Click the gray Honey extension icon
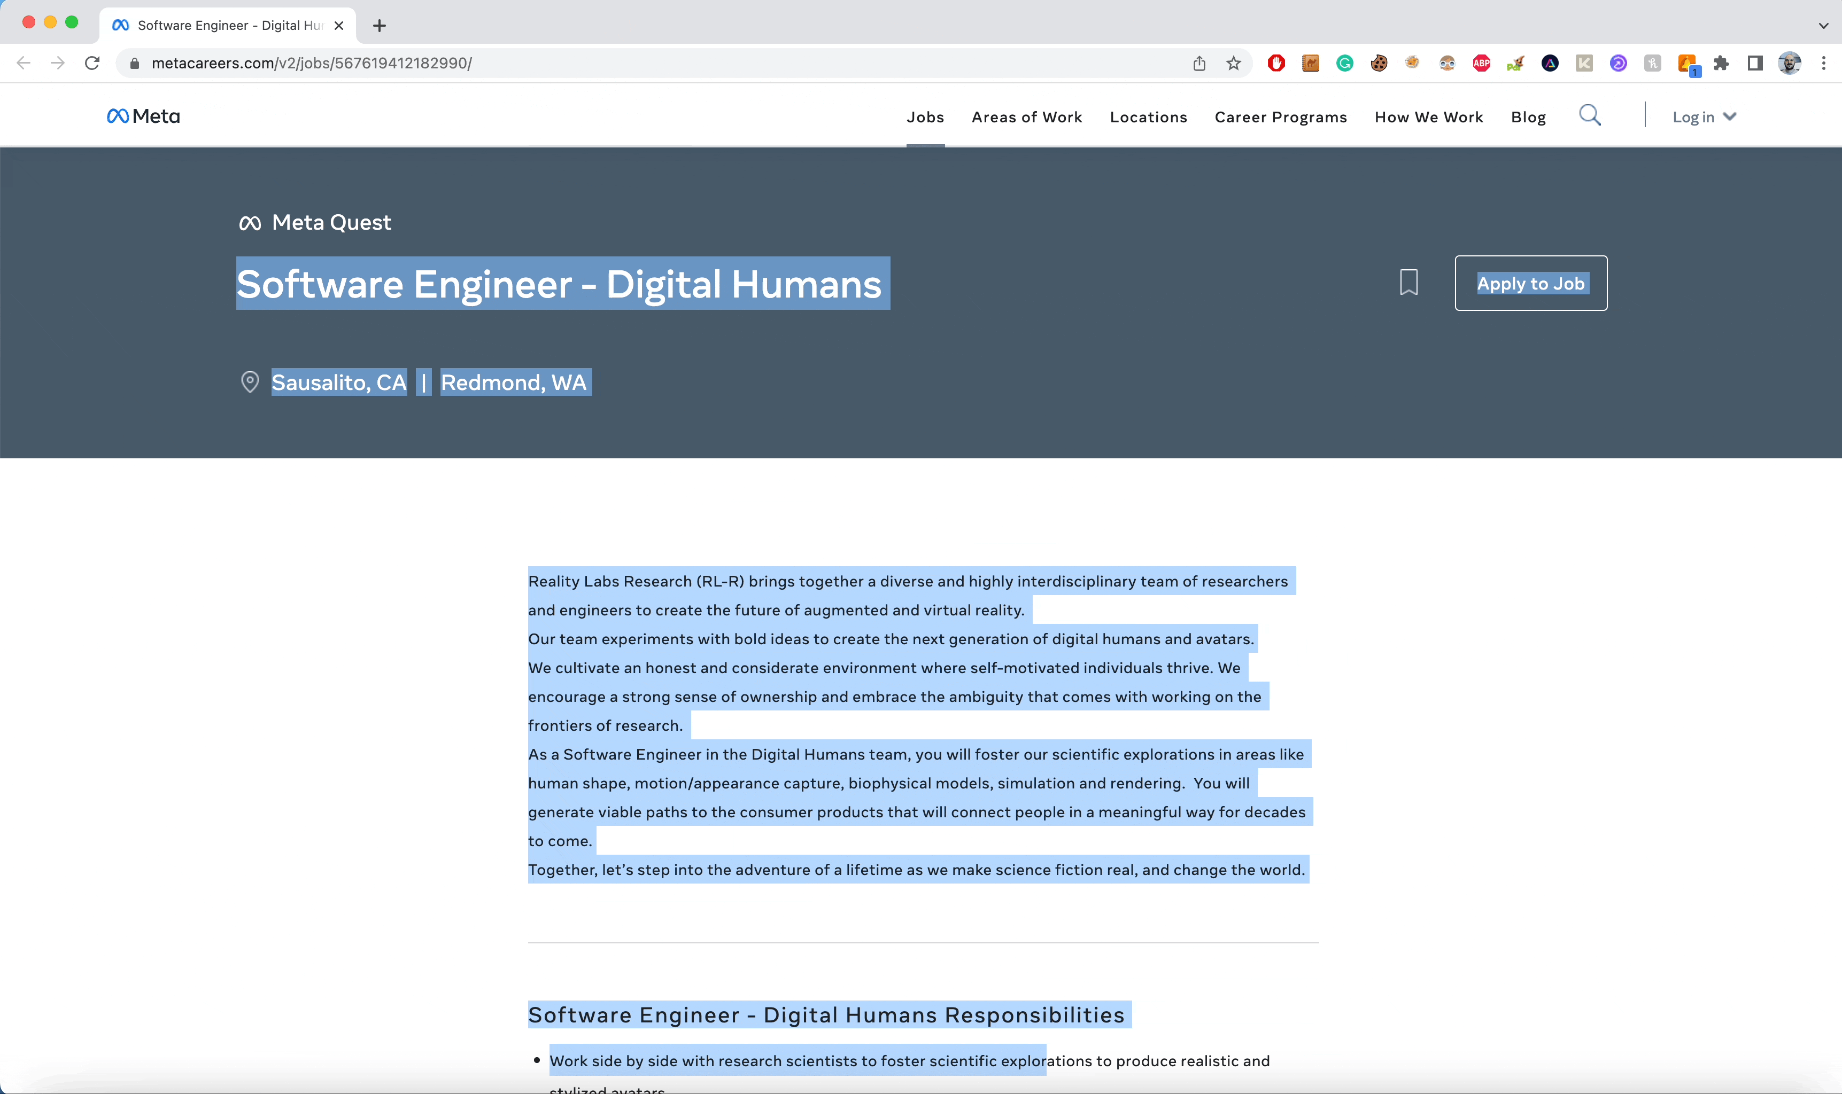The height and width of the screenshot is (1094, 1842). coord(1652,64)
